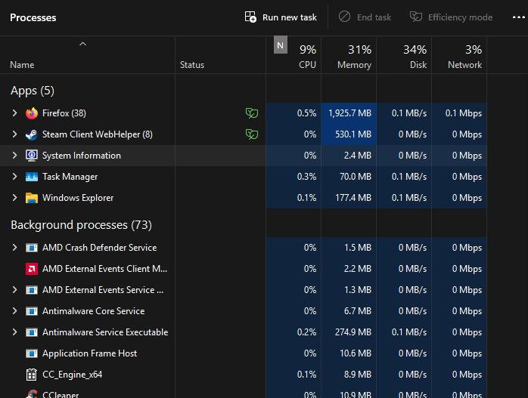Image resolution: width=528 pixels, height=398 pixels.
Task: Click the End task circle icon
Action: [x=344, y=17]
